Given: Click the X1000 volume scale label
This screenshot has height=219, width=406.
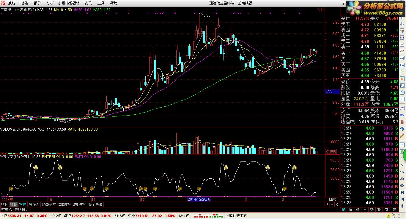Looking at the screenshot, I should coord(331,151).
